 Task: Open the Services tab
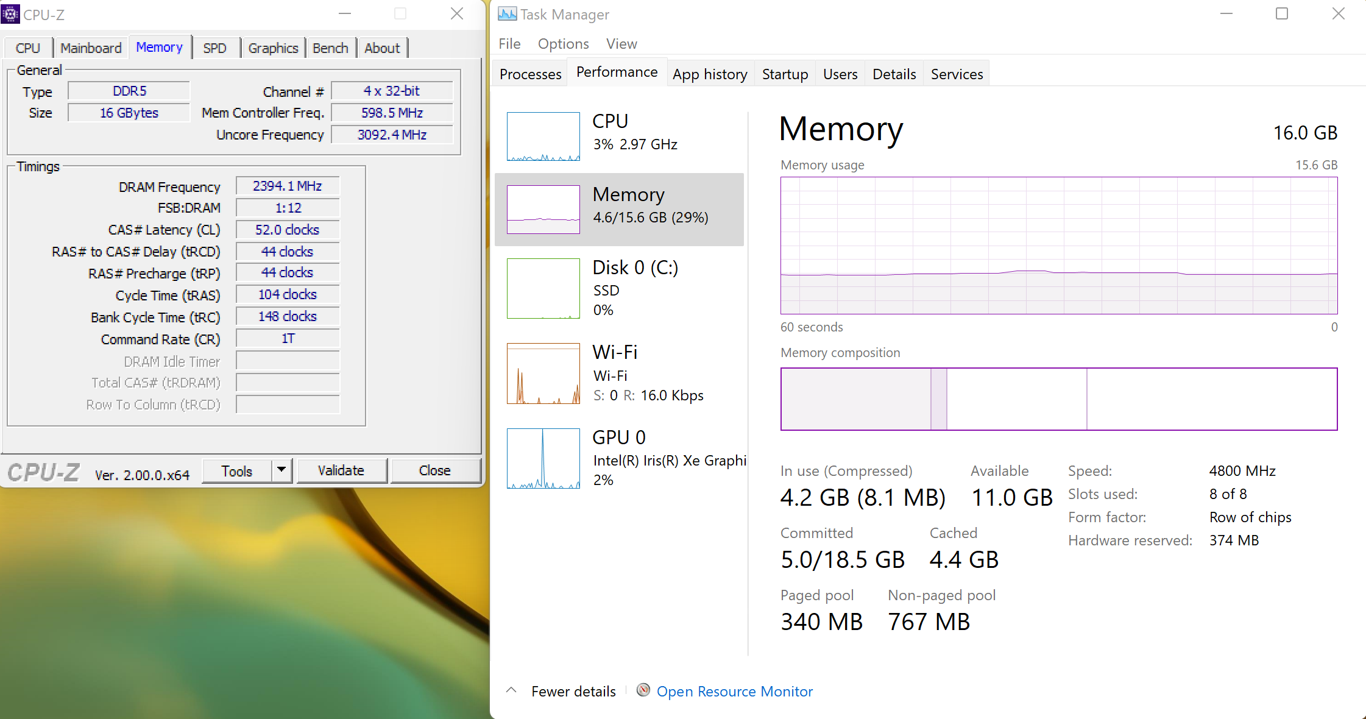point(957,74)
